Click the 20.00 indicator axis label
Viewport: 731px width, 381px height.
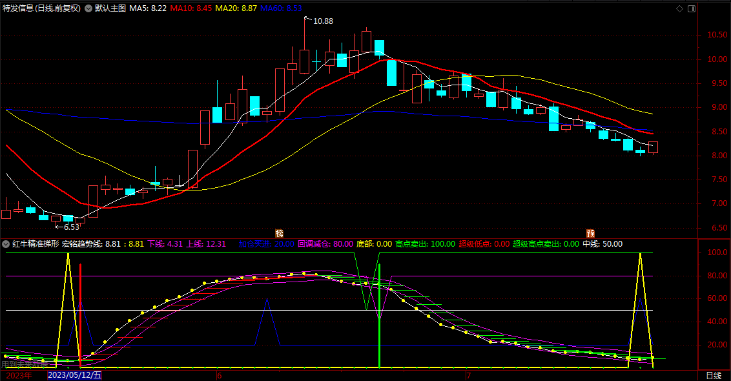[717, 345]
